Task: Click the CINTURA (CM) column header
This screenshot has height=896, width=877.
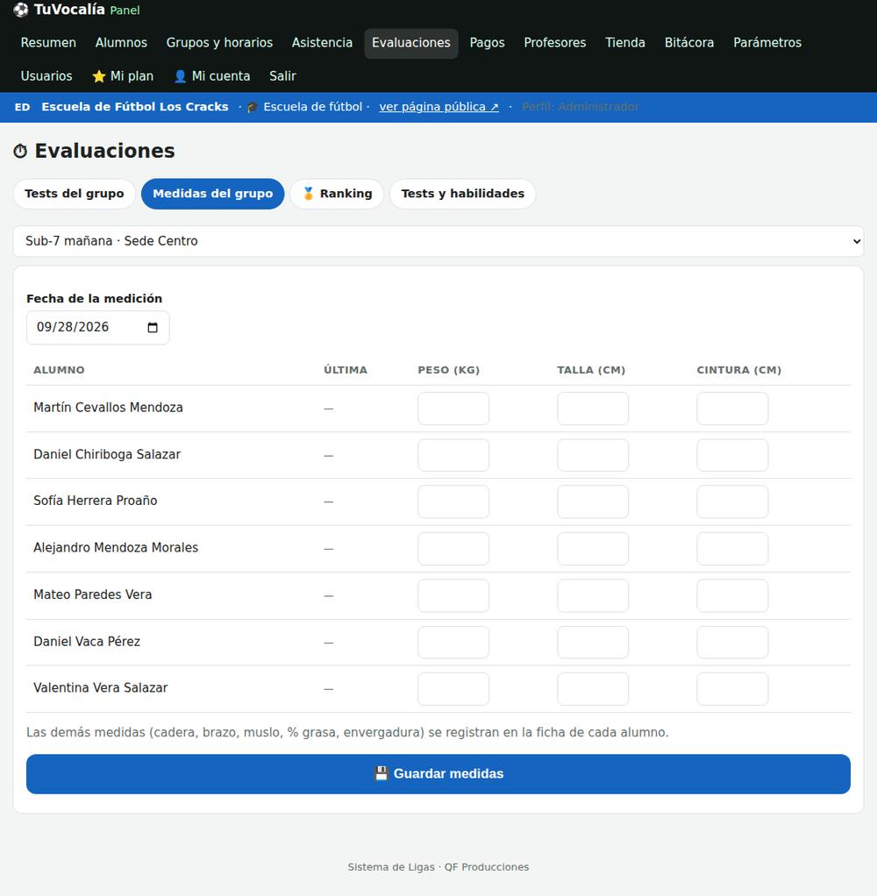Action: 738,370
